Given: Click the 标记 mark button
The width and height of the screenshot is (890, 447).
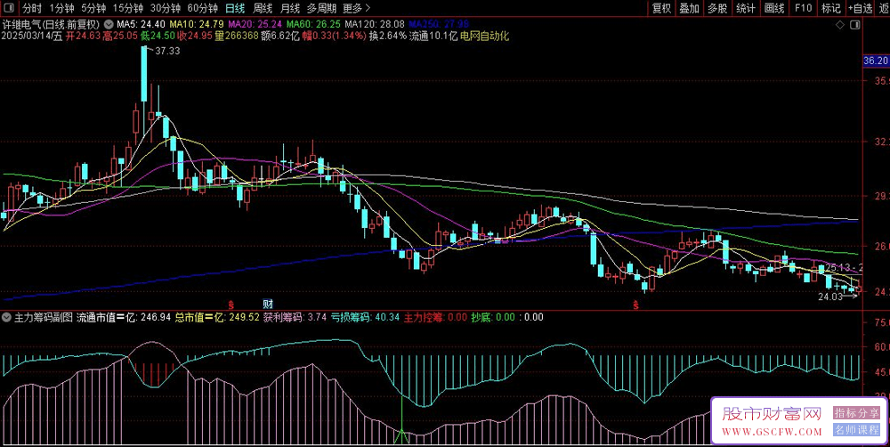Looking at the screenshot, I should (831, 9).
